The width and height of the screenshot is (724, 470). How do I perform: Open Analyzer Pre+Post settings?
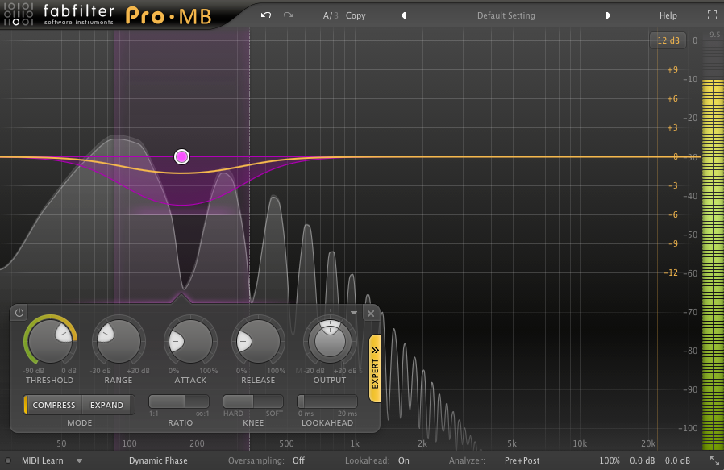pyautogui.click(x=522, y=460)
